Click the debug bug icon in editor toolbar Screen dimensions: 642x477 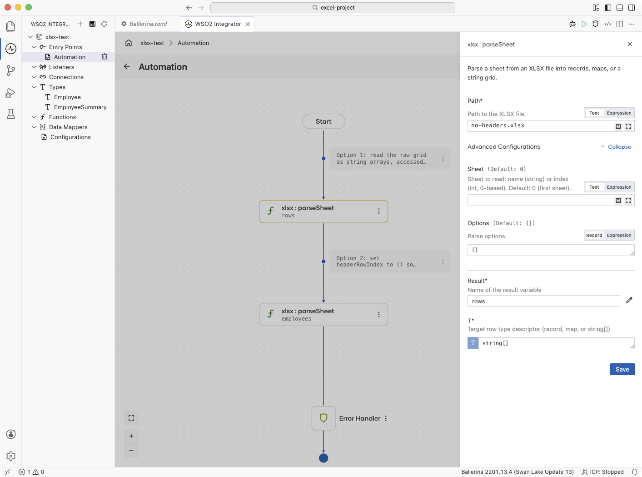pos(596,24)
